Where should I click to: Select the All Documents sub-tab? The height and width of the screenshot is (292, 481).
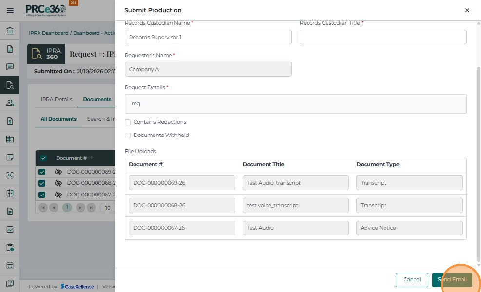point(58,119)
